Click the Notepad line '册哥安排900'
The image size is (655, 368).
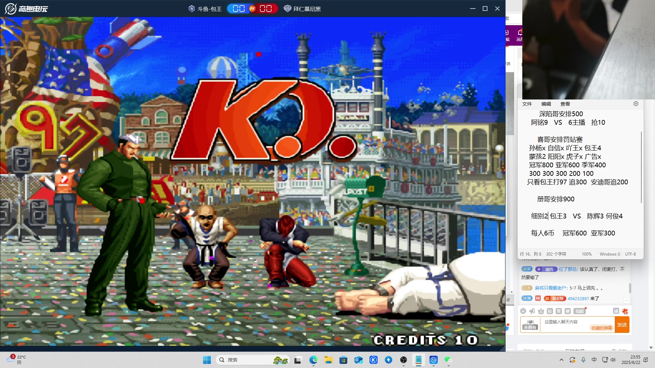coord(556,199)
